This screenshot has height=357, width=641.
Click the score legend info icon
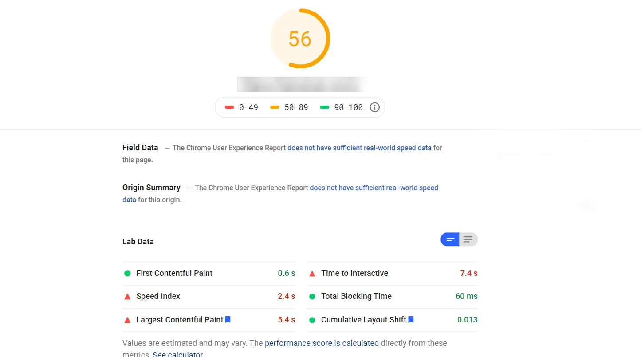tap(375, 107)
